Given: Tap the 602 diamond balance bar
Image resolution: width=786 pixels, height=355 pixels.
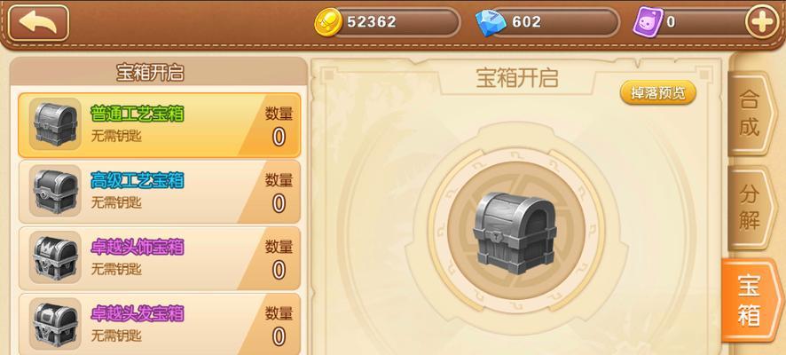Looking at the screenshot, I should [555, 22].
